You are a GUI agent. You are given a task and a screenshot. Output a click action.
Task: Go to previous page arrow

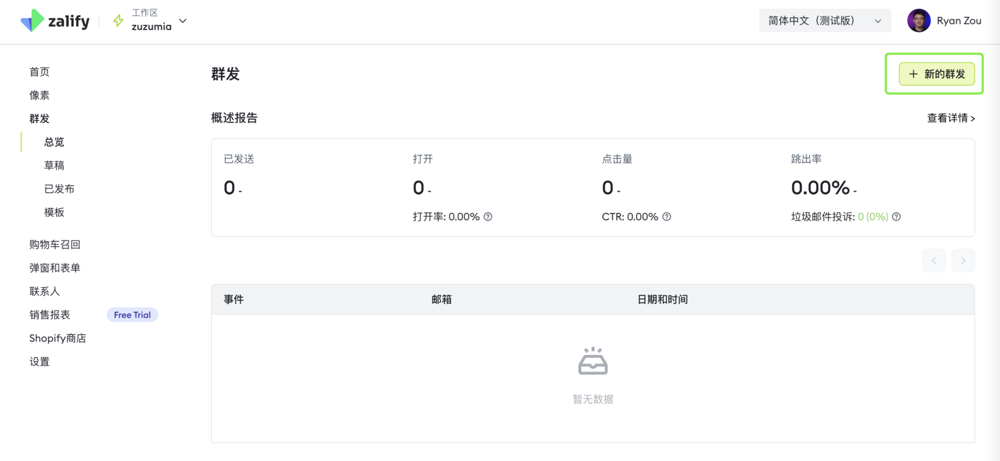(x=934, y=260)
